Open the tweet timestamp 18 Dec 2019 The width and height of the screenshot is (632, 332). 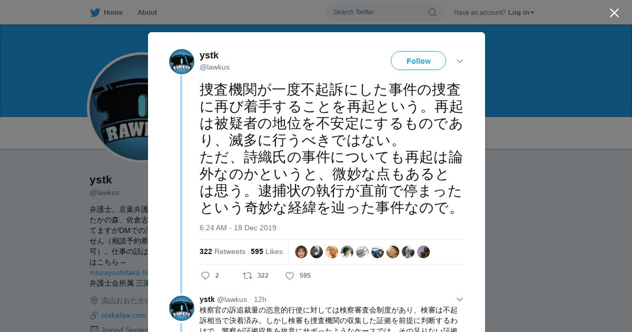pos(238,228)
